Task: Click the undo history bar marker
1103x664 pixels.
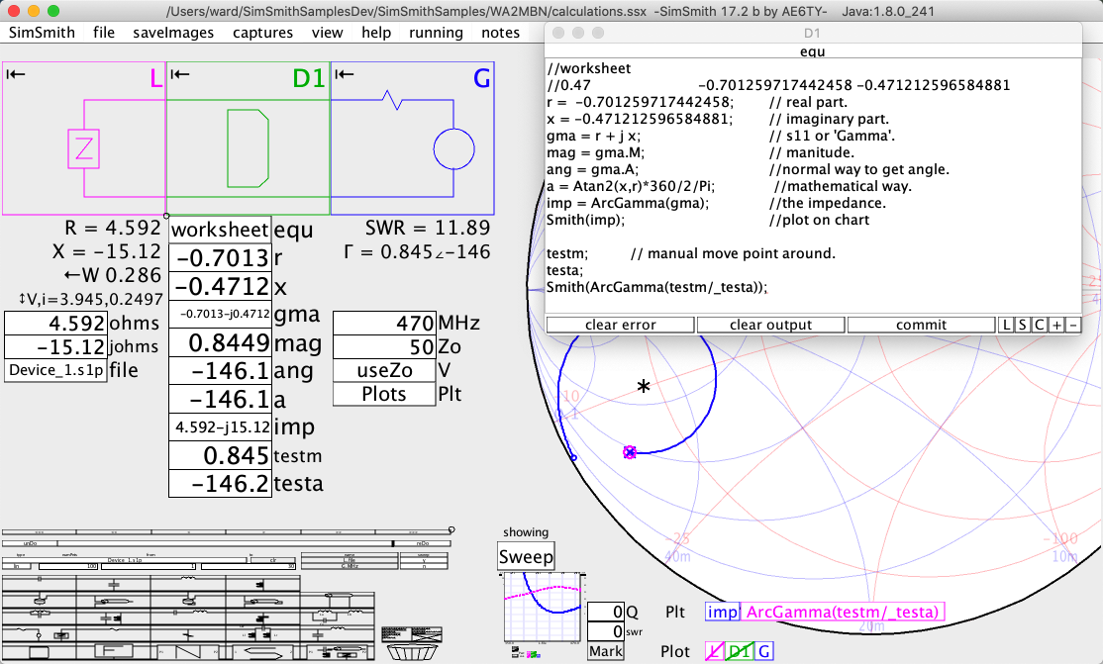Action: (393, 543)
